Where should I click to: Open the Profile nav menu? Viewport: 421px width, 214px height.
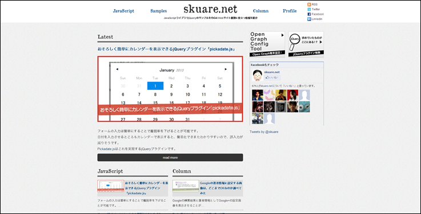pos(290,11)
